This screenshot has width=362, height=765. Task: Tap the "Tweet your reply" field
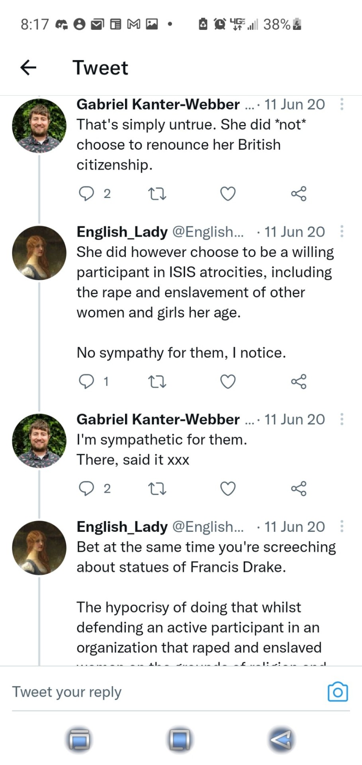pos(159,692)
